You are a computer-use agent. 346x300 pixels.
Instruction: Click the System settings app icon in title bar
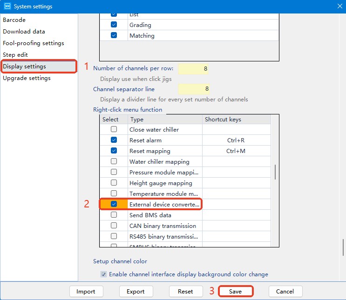pos(7,7)
